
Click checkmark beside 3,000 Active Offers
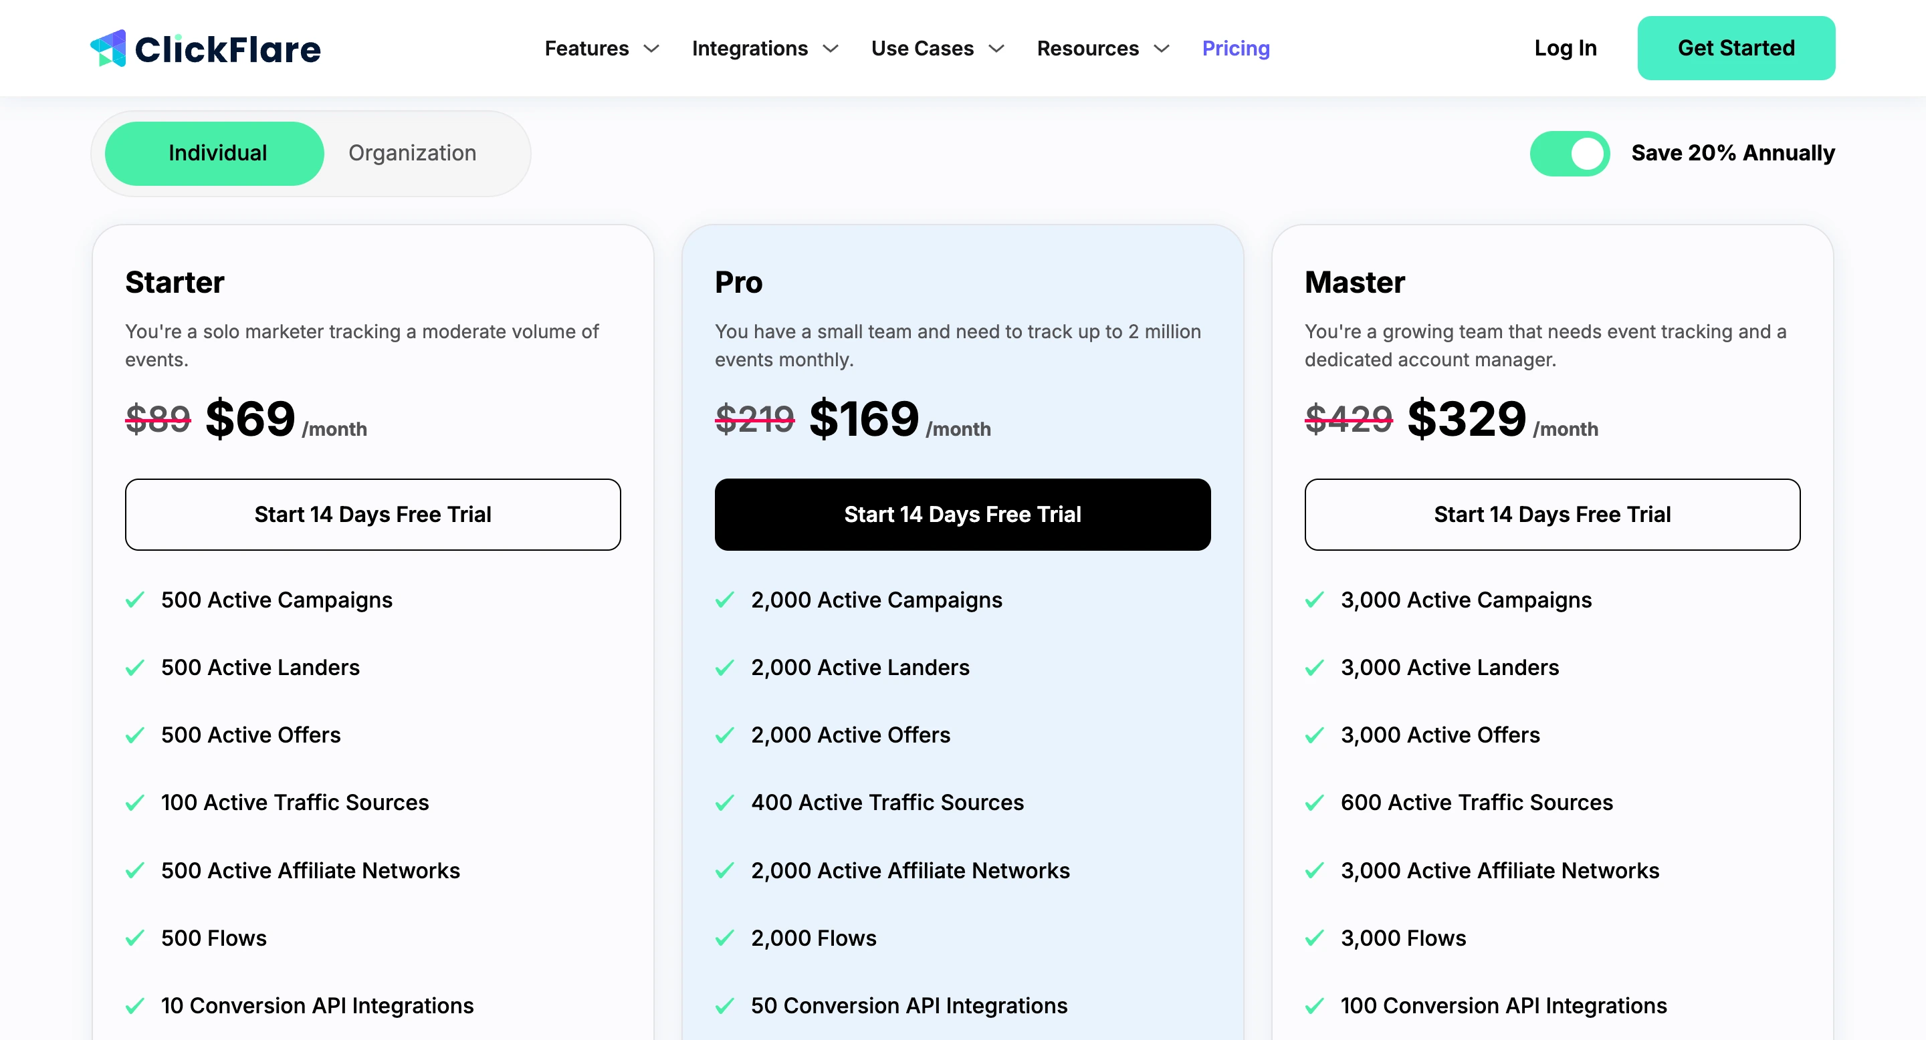tap(1314, 735)
